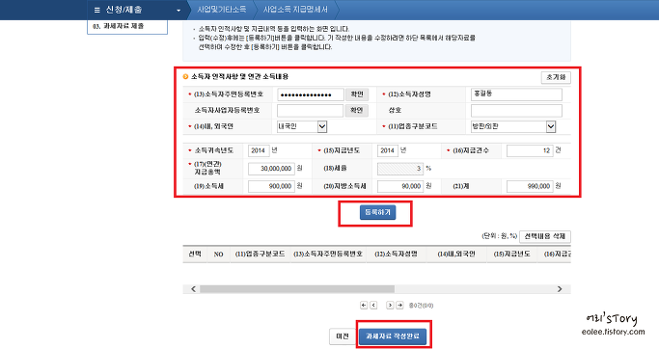659x349 pixels.
Task: Click the 세율 percentage field
Action: pyautogui.click(x=400, y=169)
